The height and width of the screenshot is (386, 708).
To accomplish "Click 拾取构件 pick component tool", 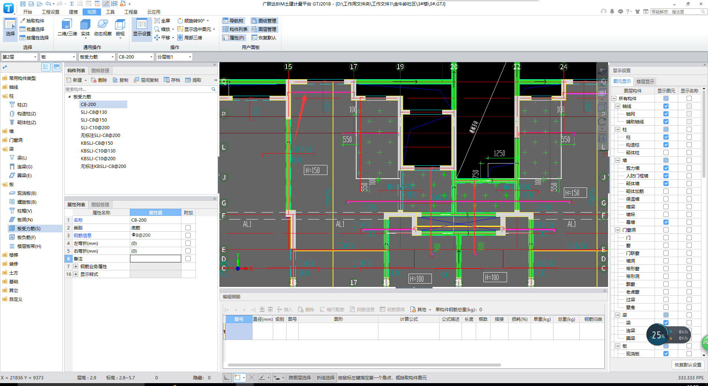I will pos(32,21).
